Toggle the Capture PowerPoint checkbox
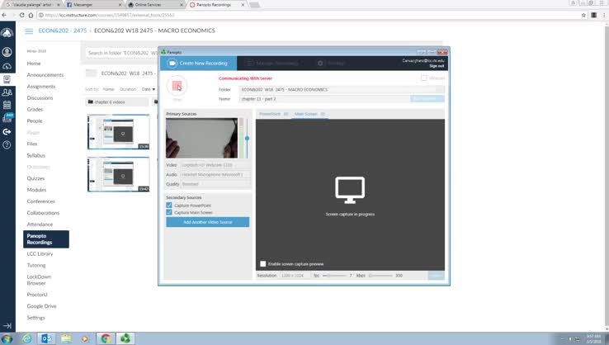This screenshot has height=345, width=609. [169, 206]
